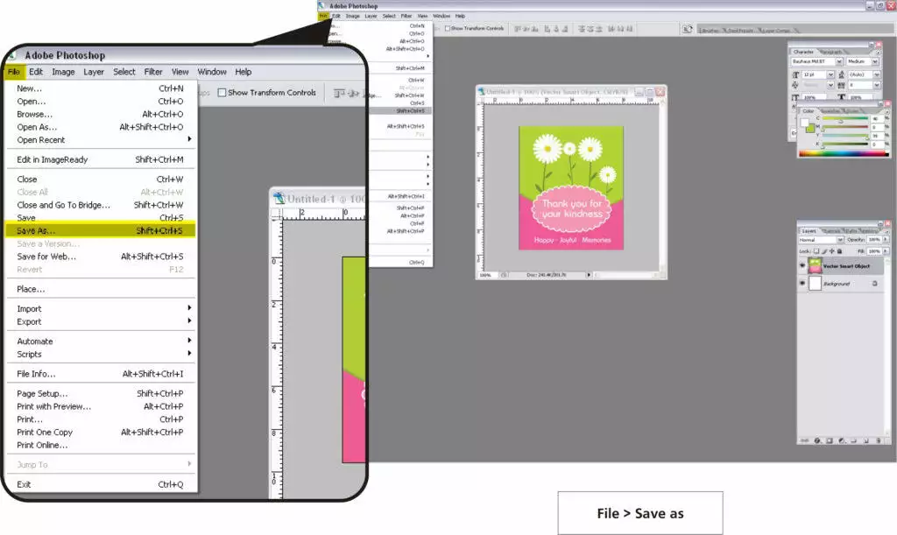
Task: Click Print One Copy in File menu
Action: (46, 432)
